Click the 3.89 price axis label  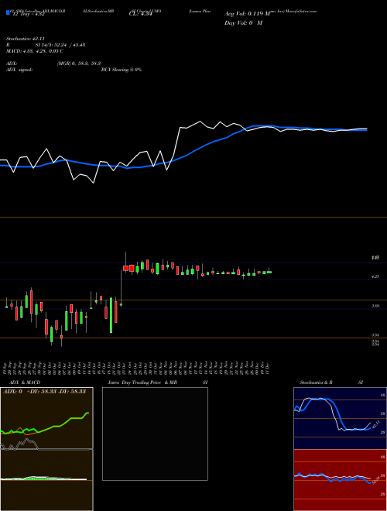pyautogui.click(x=375, y=306)
